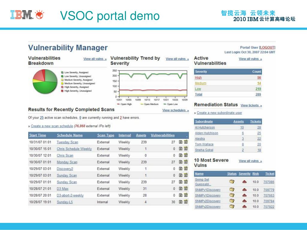Open ticket 707086
The width and height of the screenshot is (307, 230).
(269, 182)
